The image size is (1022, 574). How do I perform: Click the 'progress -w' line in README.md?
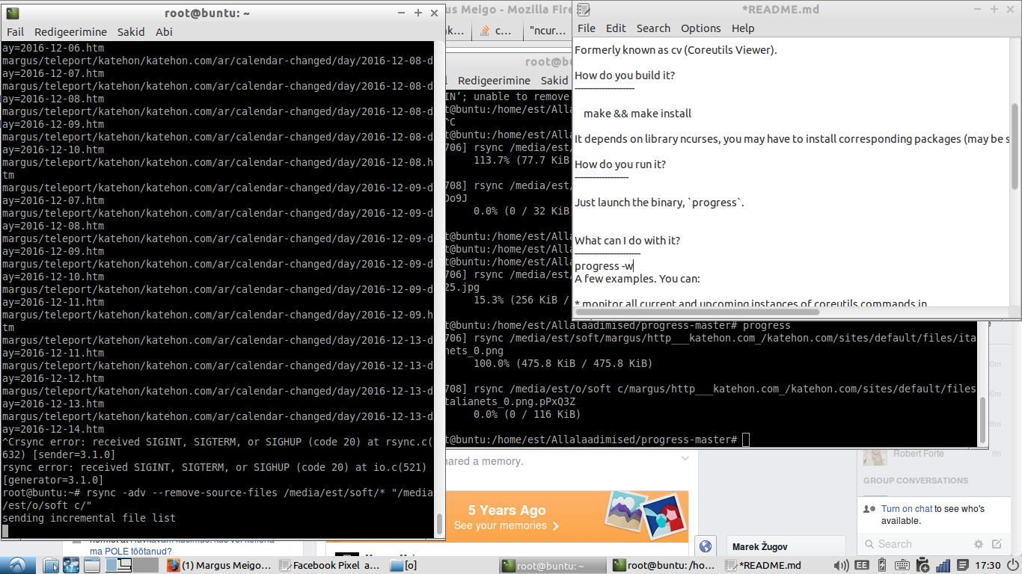605,266
